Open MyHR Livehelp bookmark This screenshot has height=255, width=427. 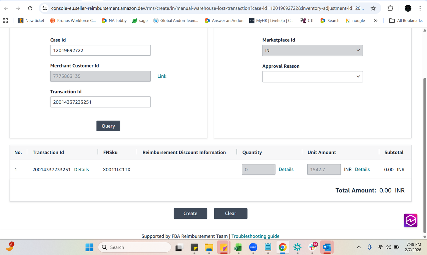[x=271, y=20]
